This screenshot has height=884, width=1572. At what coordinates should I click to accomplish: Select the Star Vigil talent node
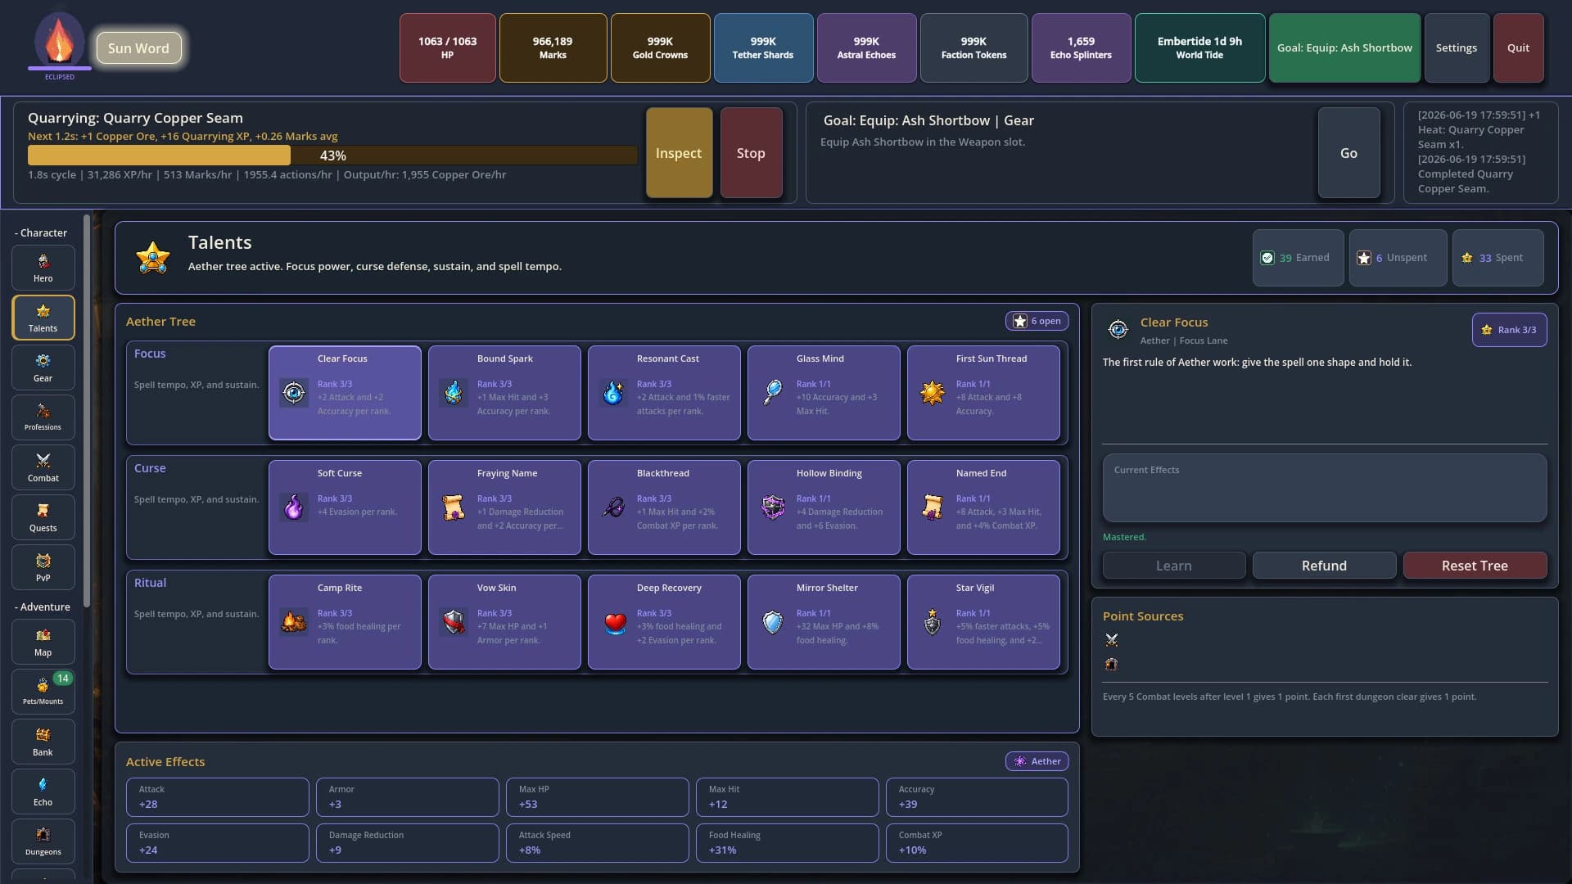coord(983,622)
